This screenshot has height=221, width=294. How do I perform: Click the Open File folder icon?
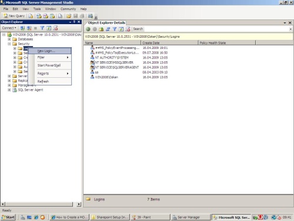69,16
